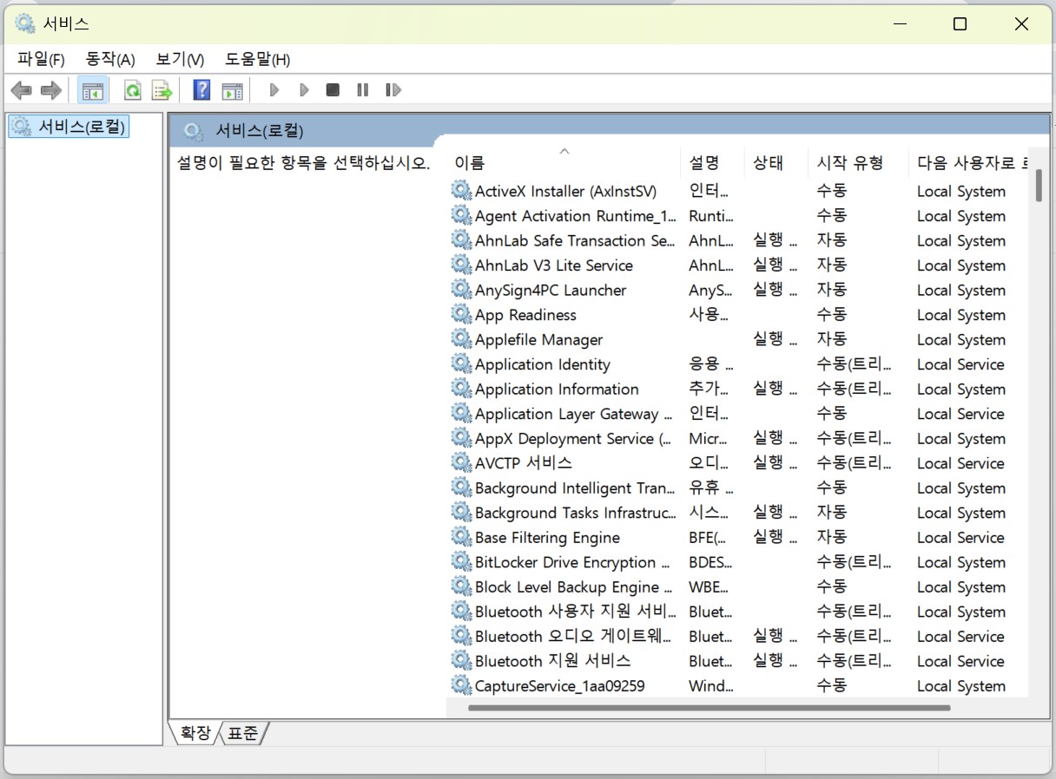Restart the service with the restart icon
Screen dimensions: 1056x779
point(393,89)
